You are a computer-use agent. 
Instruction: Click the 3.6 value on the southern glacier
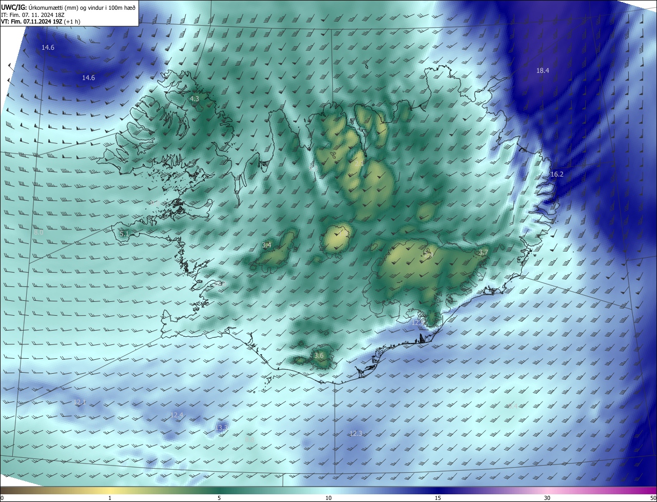[319, 355]
